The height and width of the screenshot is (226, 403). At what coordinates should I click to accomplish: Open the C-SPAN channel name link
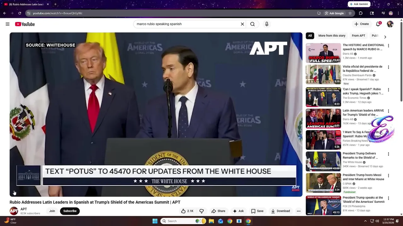tap(347, 184)
